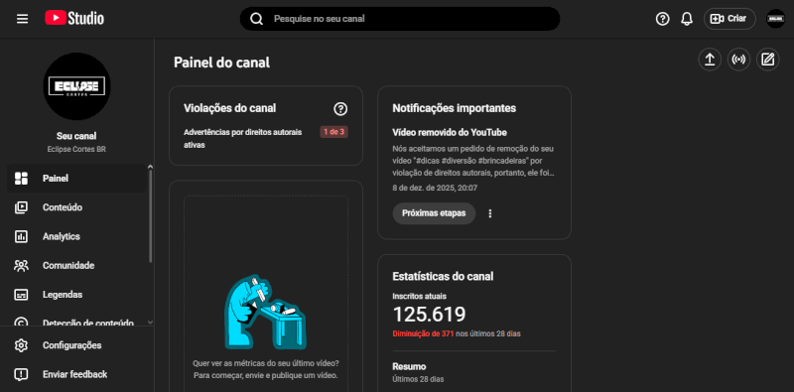Click the Vídeo removido do YouTube heading
Viewport: 794px width, 392px height.
point(450,132)
